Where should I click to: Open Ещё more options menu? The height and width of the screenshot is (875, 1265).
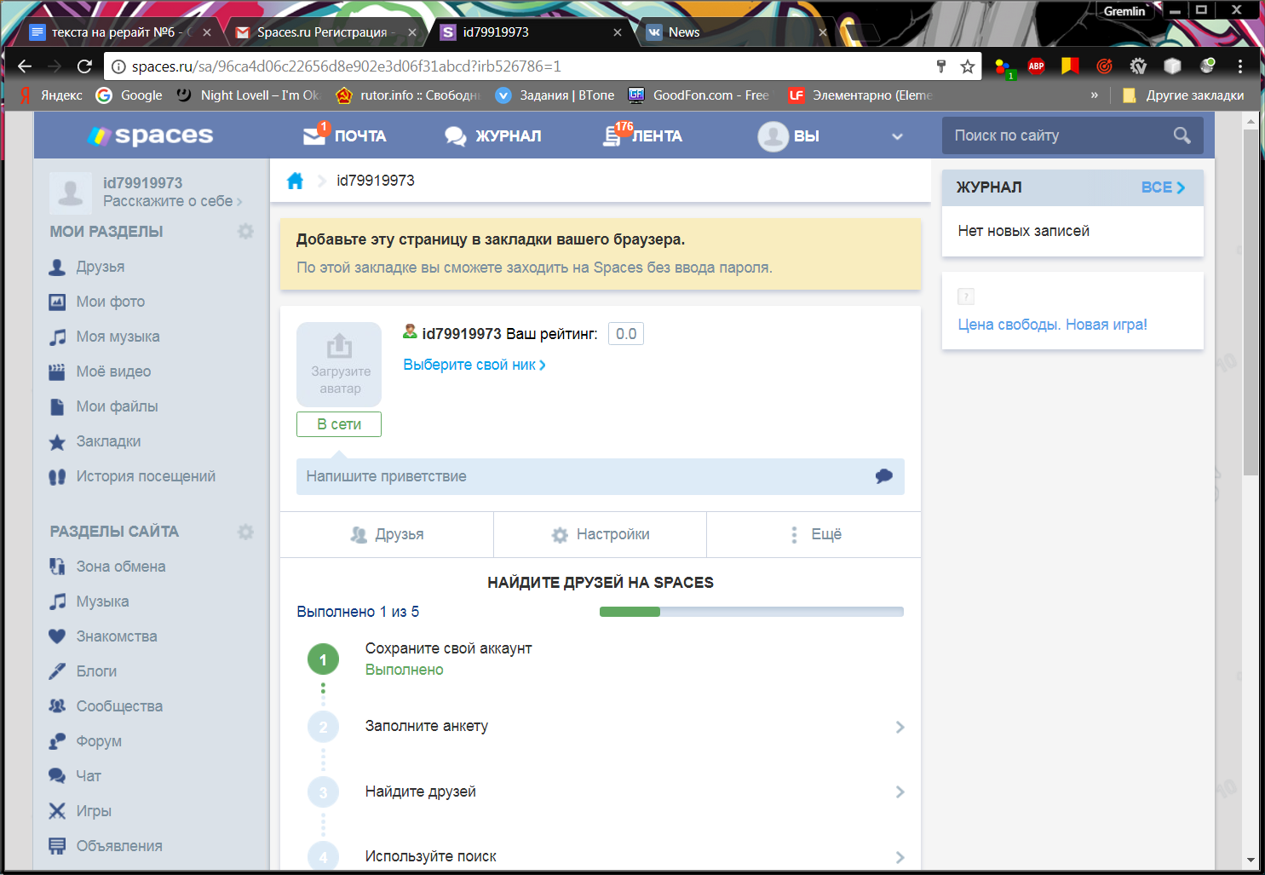tap(814, 534)
